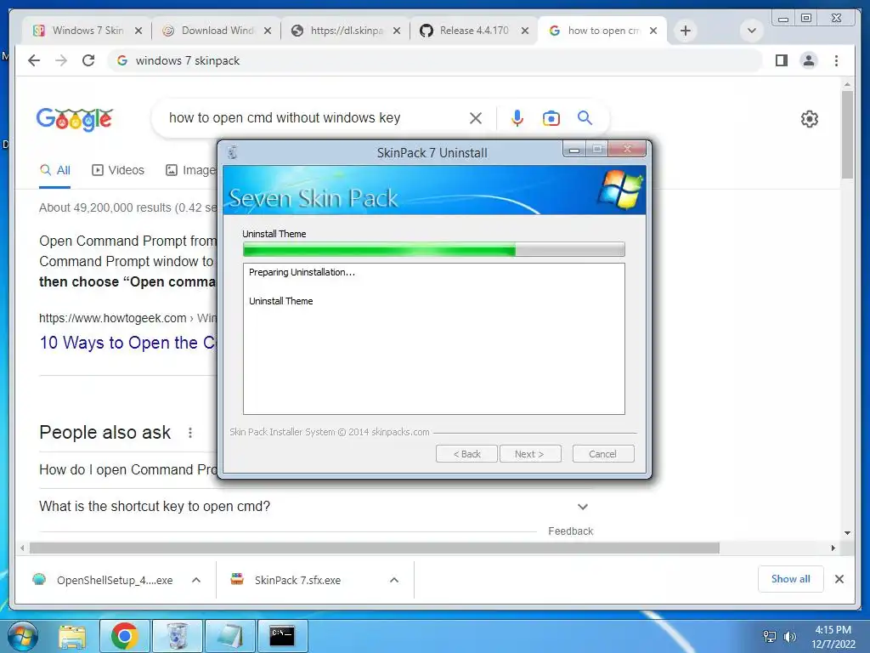The height and width of the screenshot is (653, 870).
Task: Open Chrome three-dot menu
Action: (836, 60)
